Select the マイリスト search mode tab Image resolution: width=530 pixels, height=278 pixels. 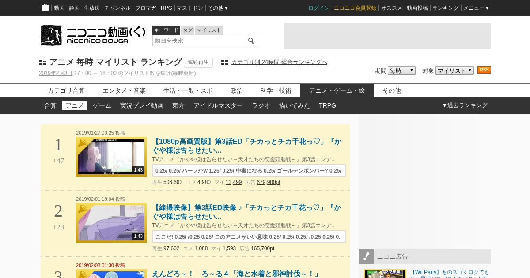point(209,30)
